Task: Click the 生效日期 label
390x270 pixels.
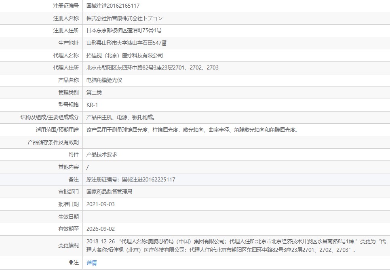Action: 68,217
